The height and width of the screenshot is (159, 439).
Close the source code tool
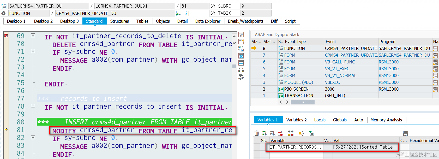click(x=241, y=35)
